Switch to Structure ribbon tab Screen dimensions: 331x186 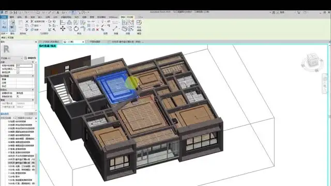pyautogui.click(x=20, y=17)
